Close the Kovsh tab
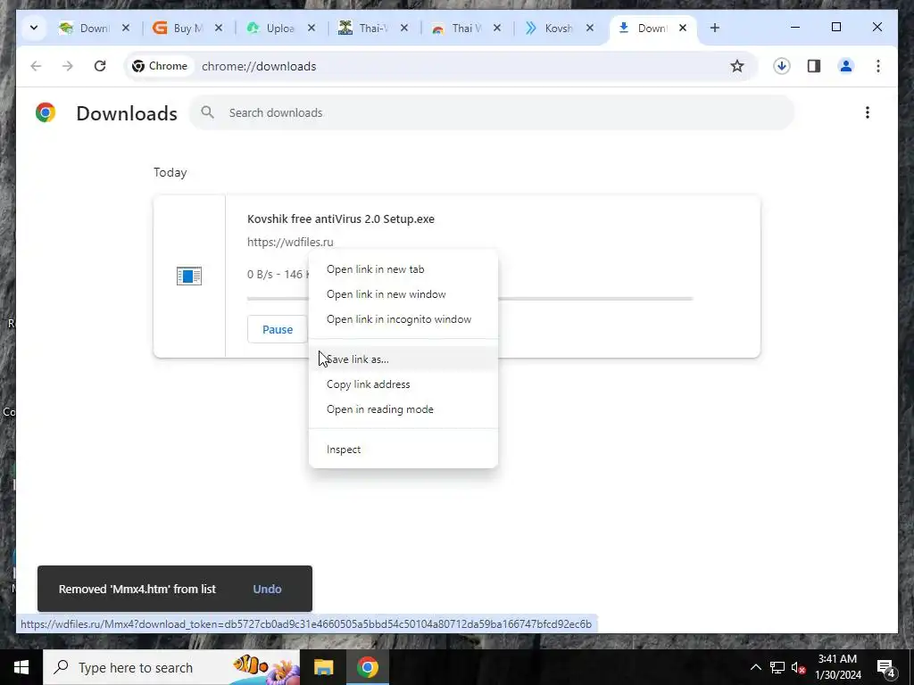Image resolution: width=914 pixels, height=685 pixels. click(590, 28)
